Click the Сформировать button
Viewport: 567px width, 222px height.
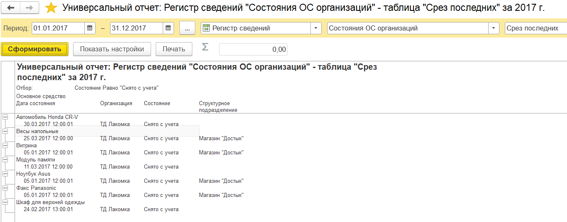pos(35,49)
